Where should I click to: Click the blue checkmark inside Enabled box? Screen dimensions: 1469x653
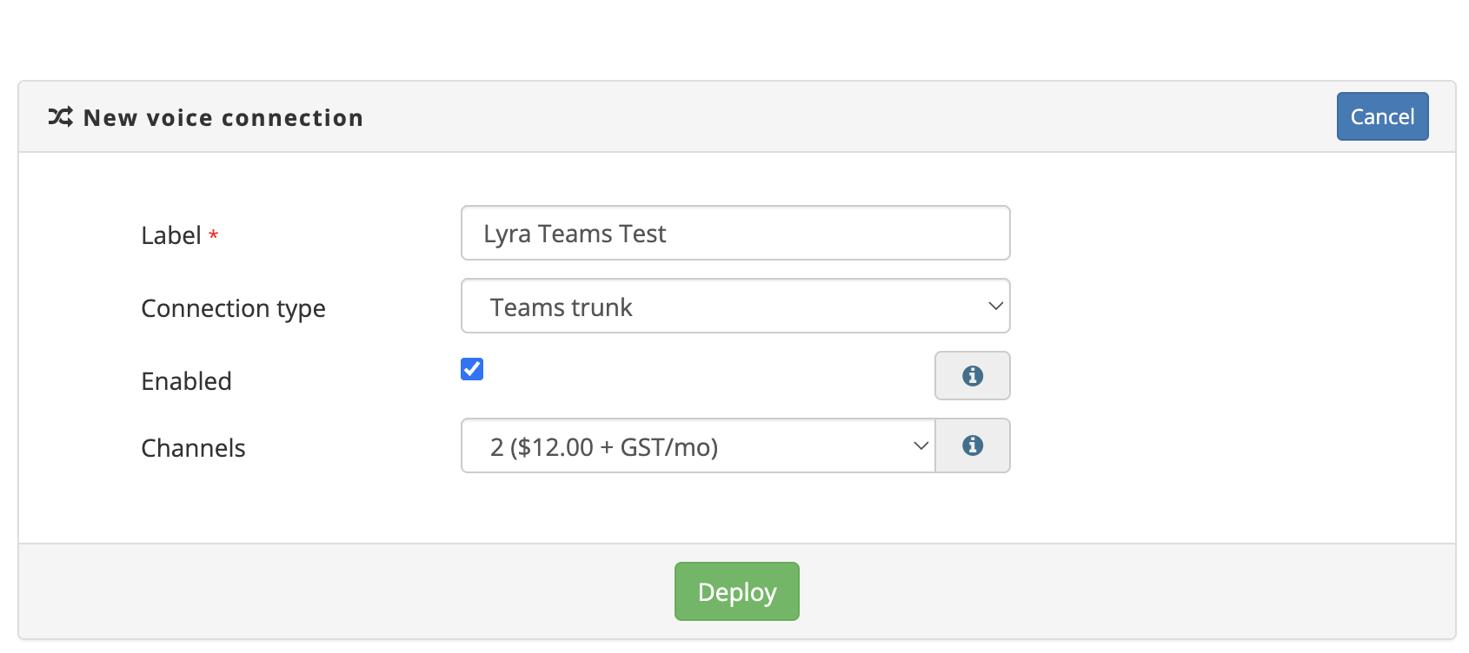[472, 369]
